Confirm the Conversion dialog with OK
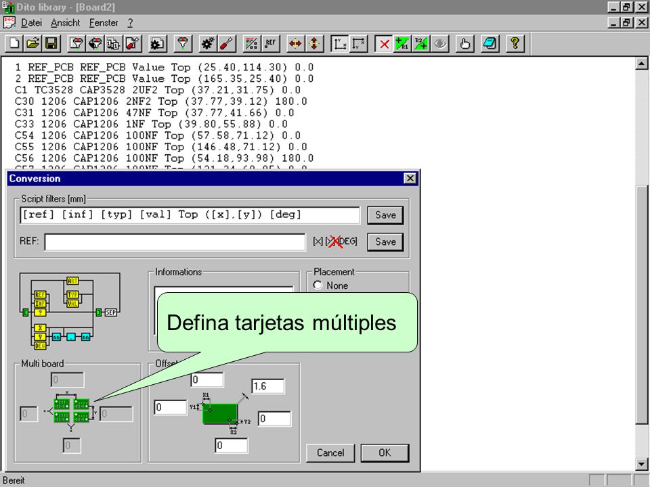Screen dimensions: 650x487 click(385, 453)
